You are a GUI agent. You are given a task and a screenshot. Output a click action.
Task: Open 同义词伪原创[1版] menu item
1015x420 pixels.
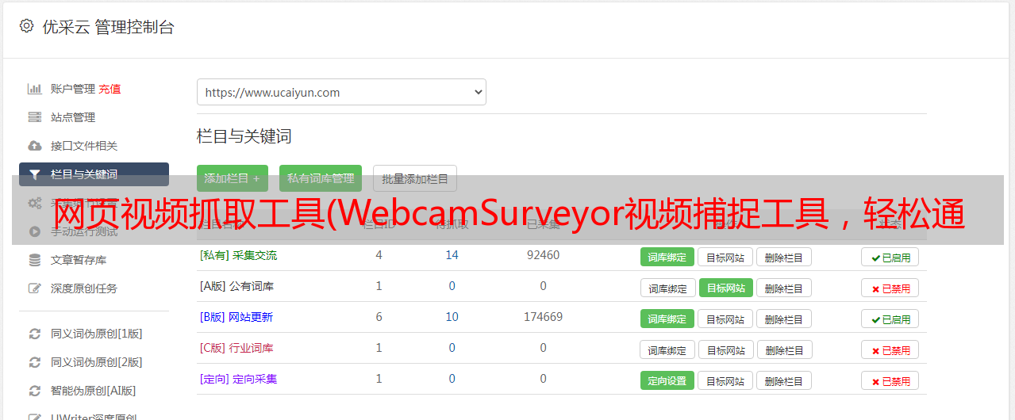click(97, 334)
